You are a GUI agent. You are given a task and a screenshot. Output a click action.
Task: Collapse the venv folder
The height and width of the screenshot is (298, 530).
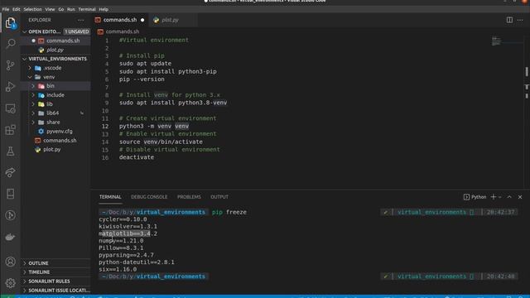[30, 77]
